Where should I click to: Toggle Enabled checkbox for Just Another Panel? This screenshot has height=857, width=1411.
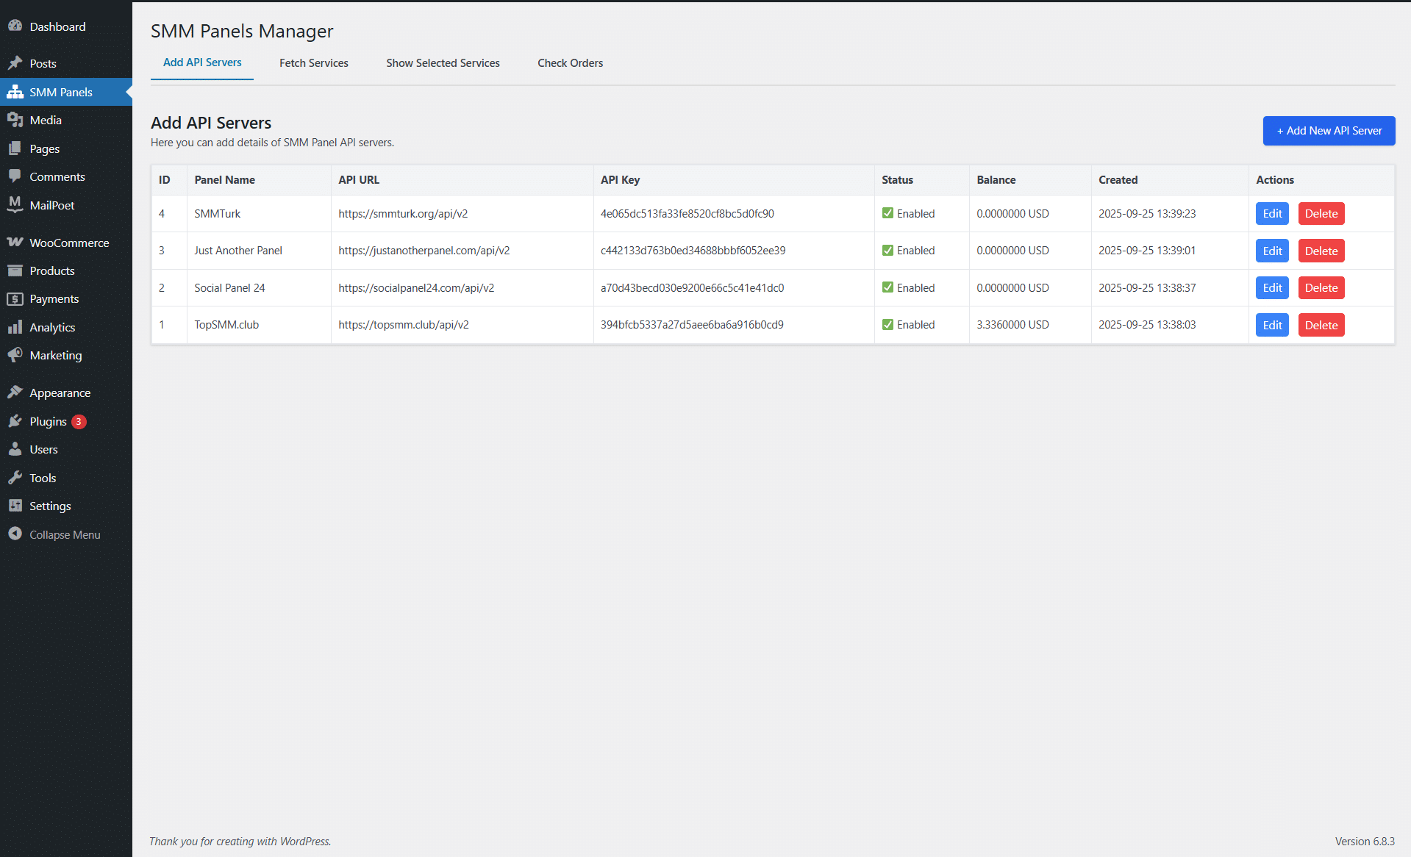pos(887,251)
